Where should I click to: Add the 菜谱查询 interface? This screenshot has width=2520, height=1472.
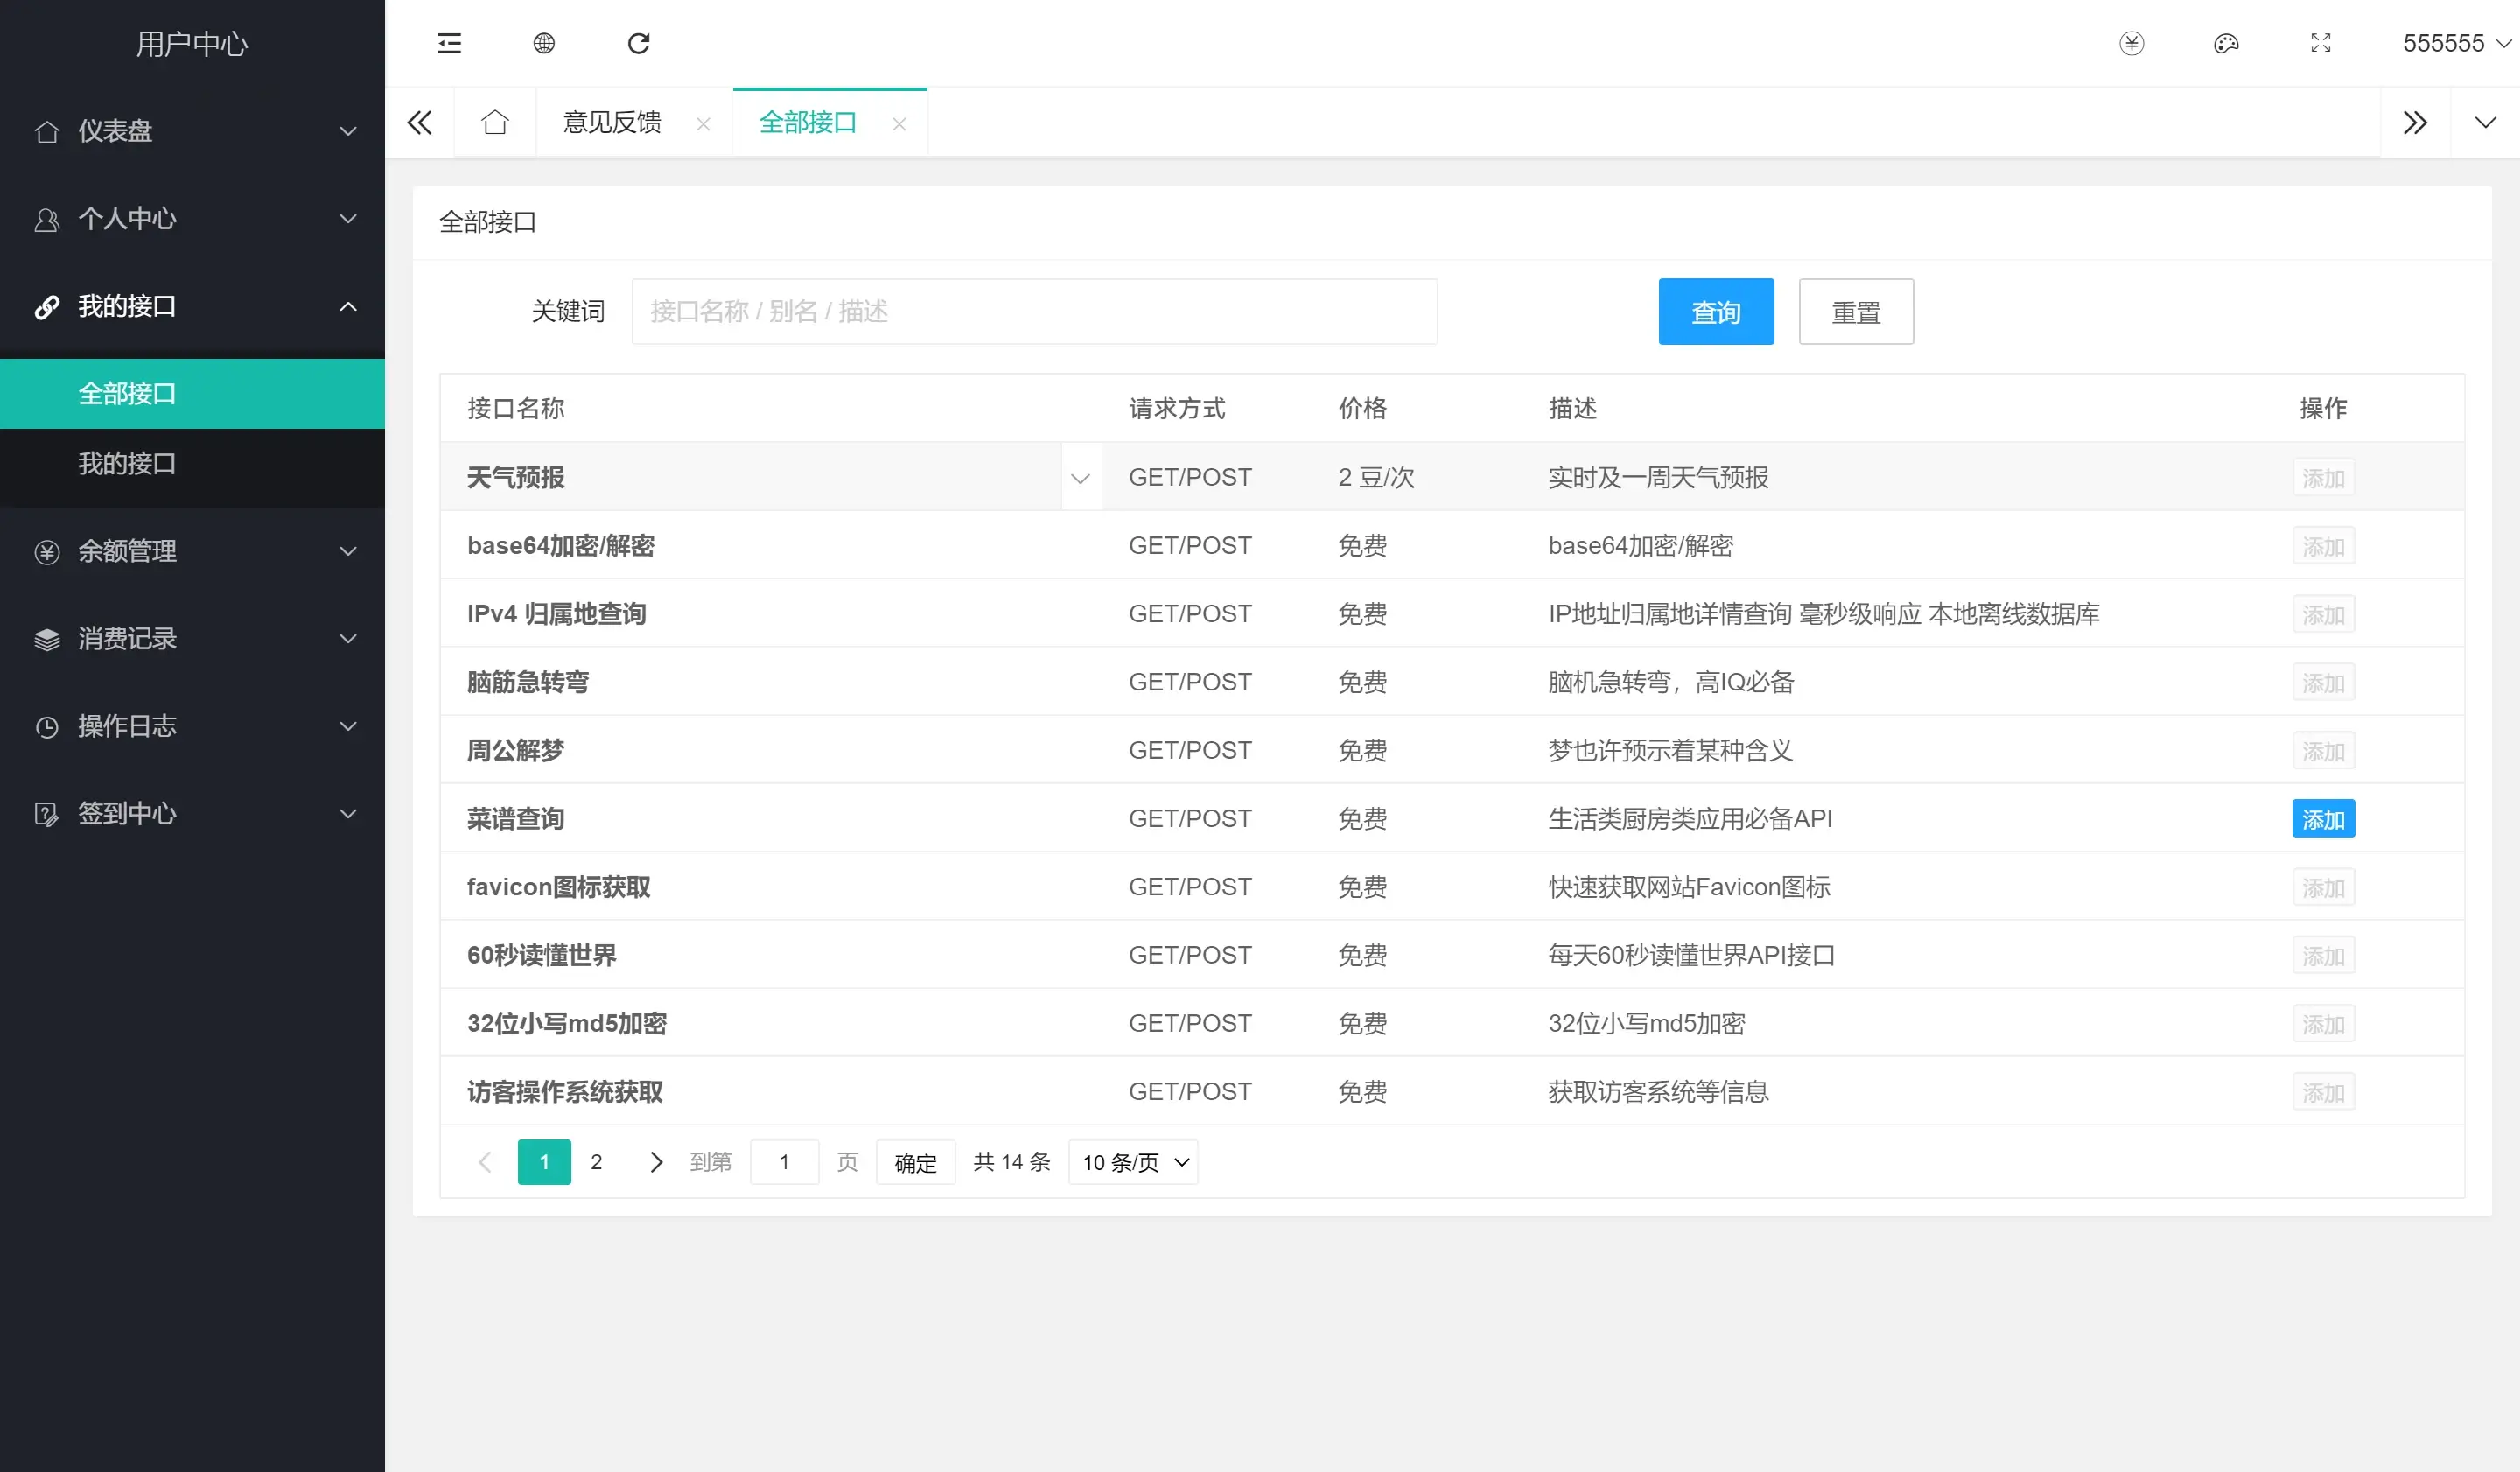pyautogui.click(x=2323, y=819)
